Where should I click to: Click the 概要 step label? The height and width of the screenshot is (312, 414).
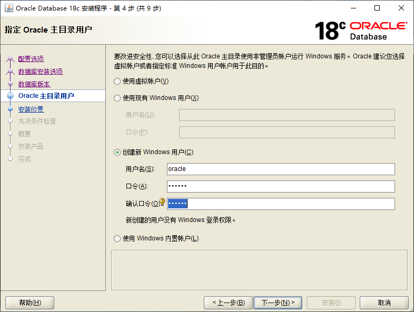[25, 134]
